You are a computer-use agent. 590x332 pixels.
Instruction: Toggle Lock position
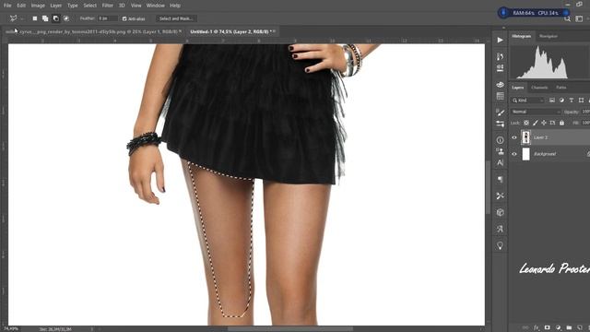544,123
